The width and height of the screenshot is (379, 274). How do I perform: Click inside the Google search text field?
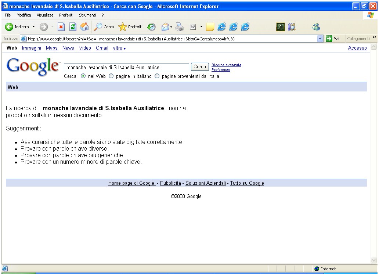click(126, 67)
